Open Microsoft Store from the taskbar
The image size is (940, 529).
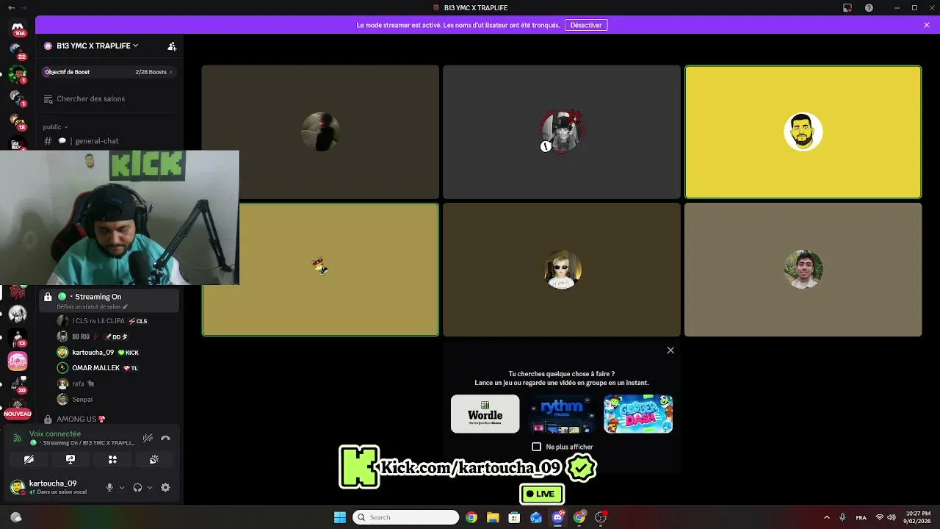coord(514,517)
